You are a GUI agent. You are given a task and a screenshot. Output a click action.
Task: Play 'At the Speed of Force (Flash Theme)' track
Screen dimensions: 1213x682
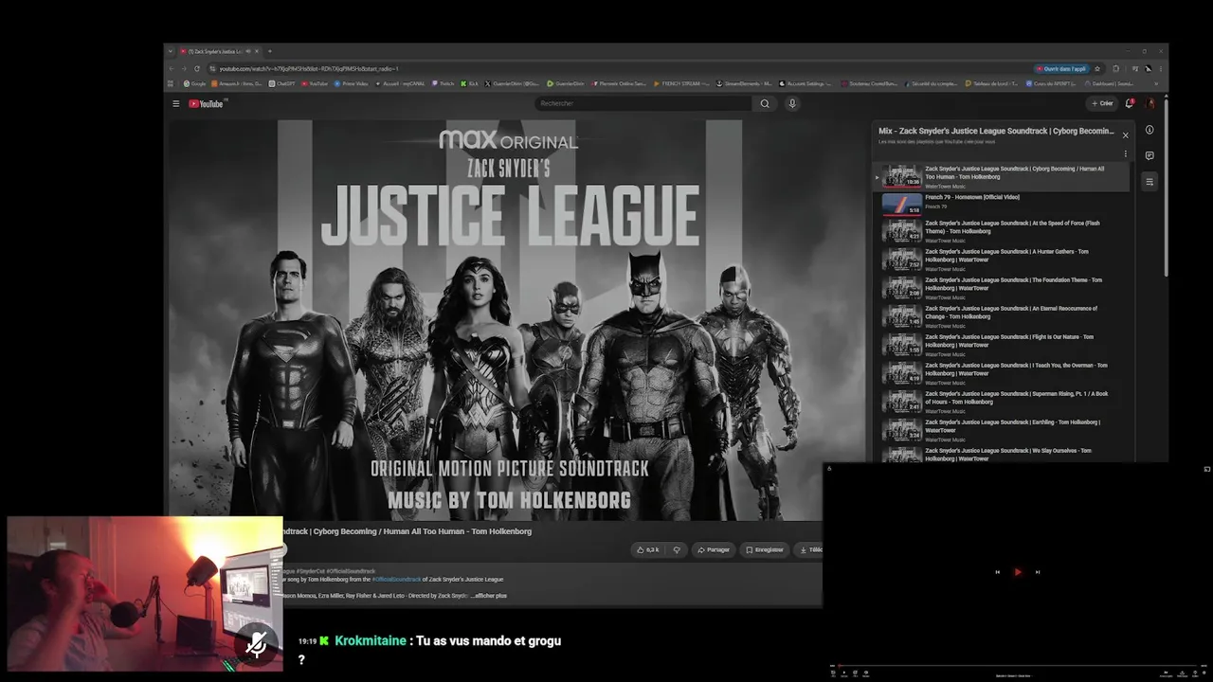(1003, 231)
